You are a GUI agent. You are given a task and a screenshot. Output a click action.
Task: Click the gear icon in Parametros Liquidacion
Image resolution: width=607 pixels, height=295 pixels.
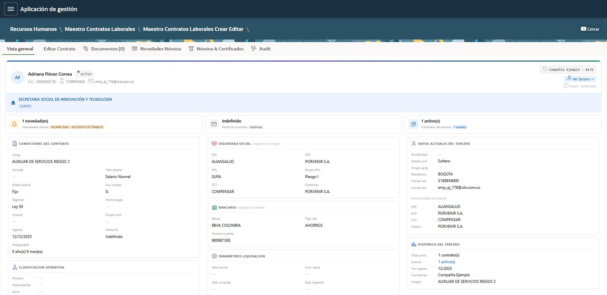click(x=214, y=256)
